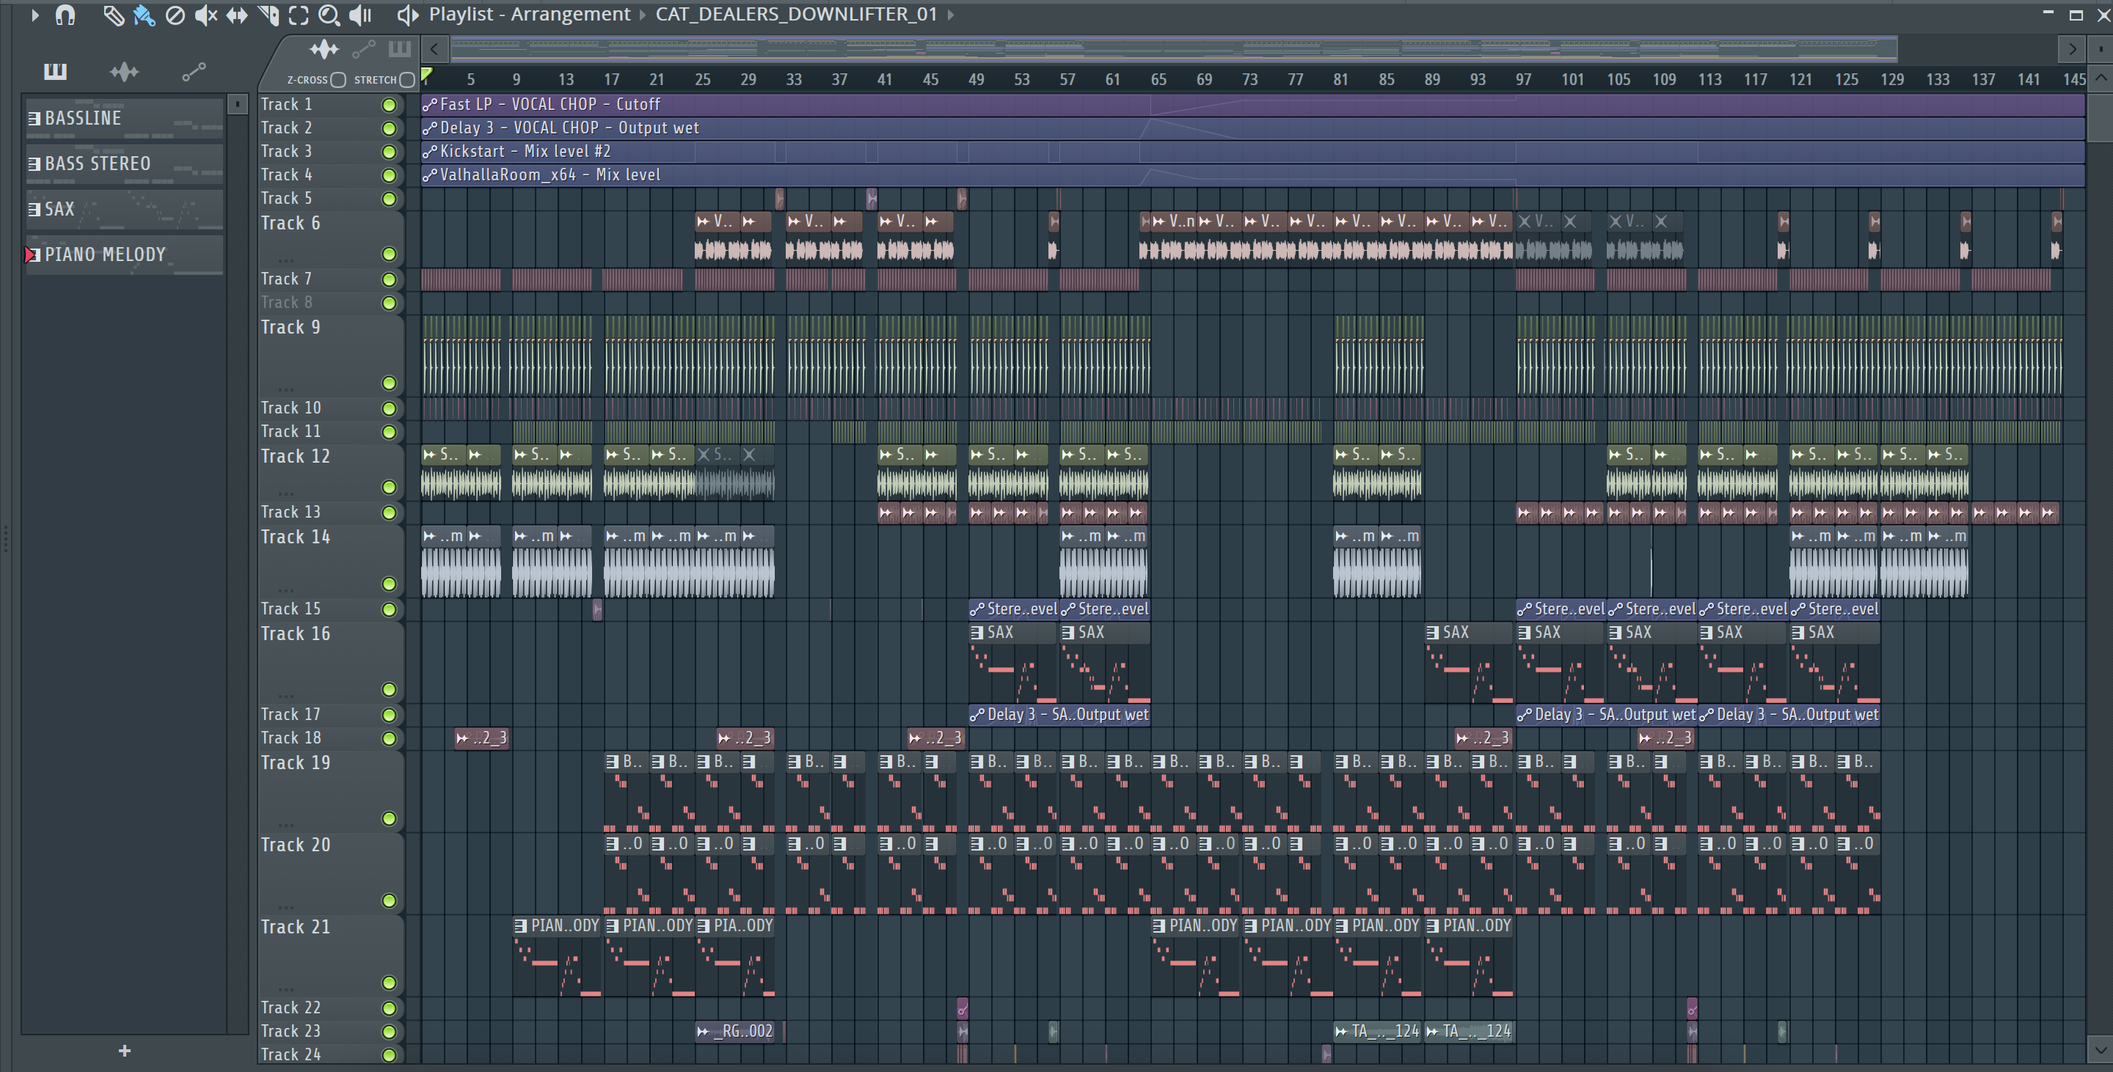The width and height of the screenshot is (2113, 1072).
Task: Toggle the Track 16 mute LED
Action: [x=389, y=689]
